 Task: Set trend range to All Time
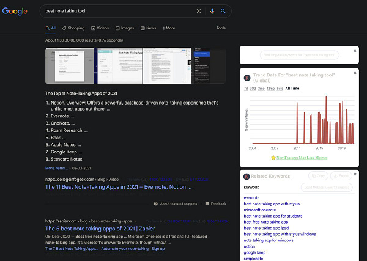coord(292,89)
